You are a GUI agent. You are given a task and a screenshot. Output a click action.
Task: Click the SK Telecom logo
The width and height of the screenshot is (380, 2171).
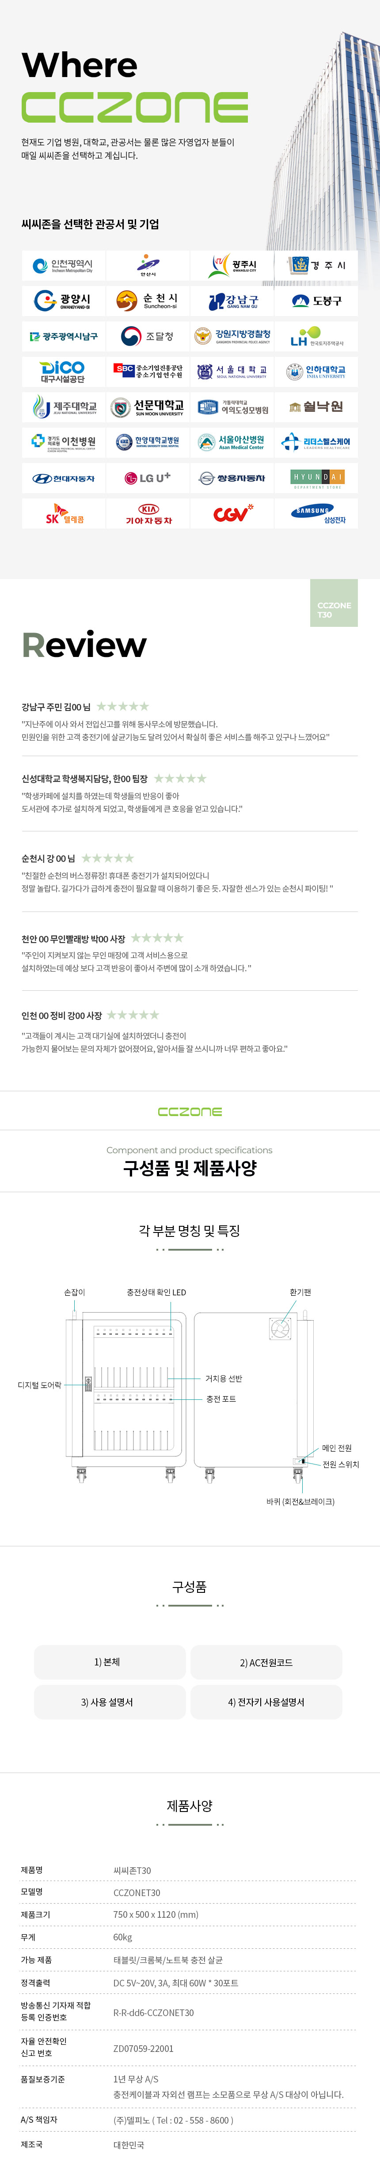pyautogui.click(x=63, y=512)
